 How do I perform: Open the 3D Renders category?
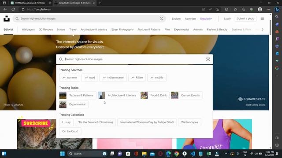(46, 29)
